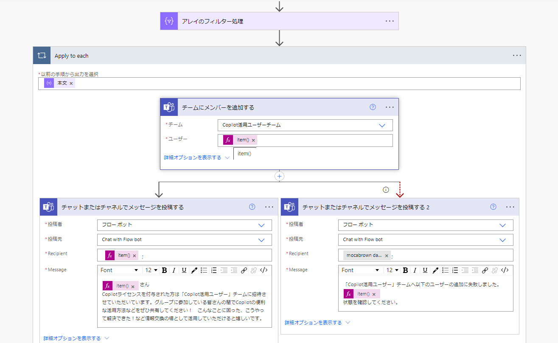Switch right message editor to code view
This screenshot has width=558, height=343.
(x=505, y=270)
